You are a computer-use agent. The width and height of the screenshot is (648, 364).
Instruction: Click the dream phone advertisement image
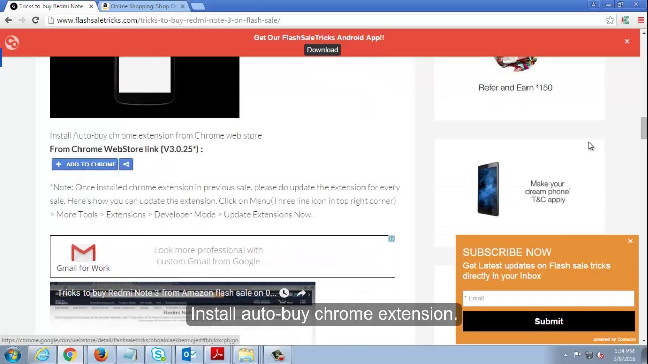click(489, 189)
